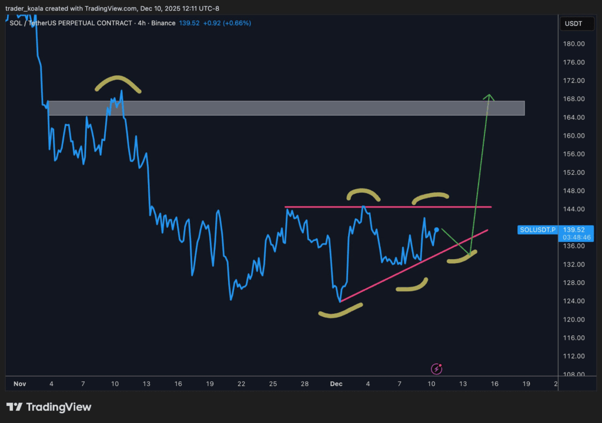Screen dimensions: 602x423
Task: Click the SOL / TetherUS PERPETUAL CONTRACT title
Action: (71, 23)
